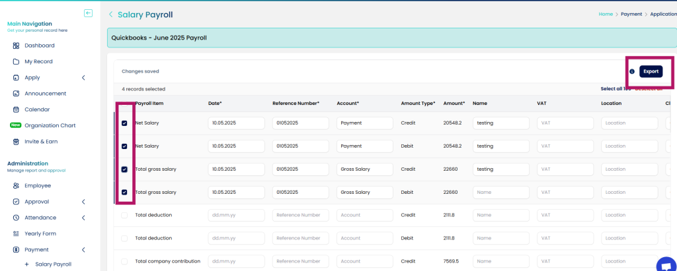This screenshot has width=677, height=271.
Task: Open Account dropdown for Total deduction Credit
Action: (x=365, y=215)
